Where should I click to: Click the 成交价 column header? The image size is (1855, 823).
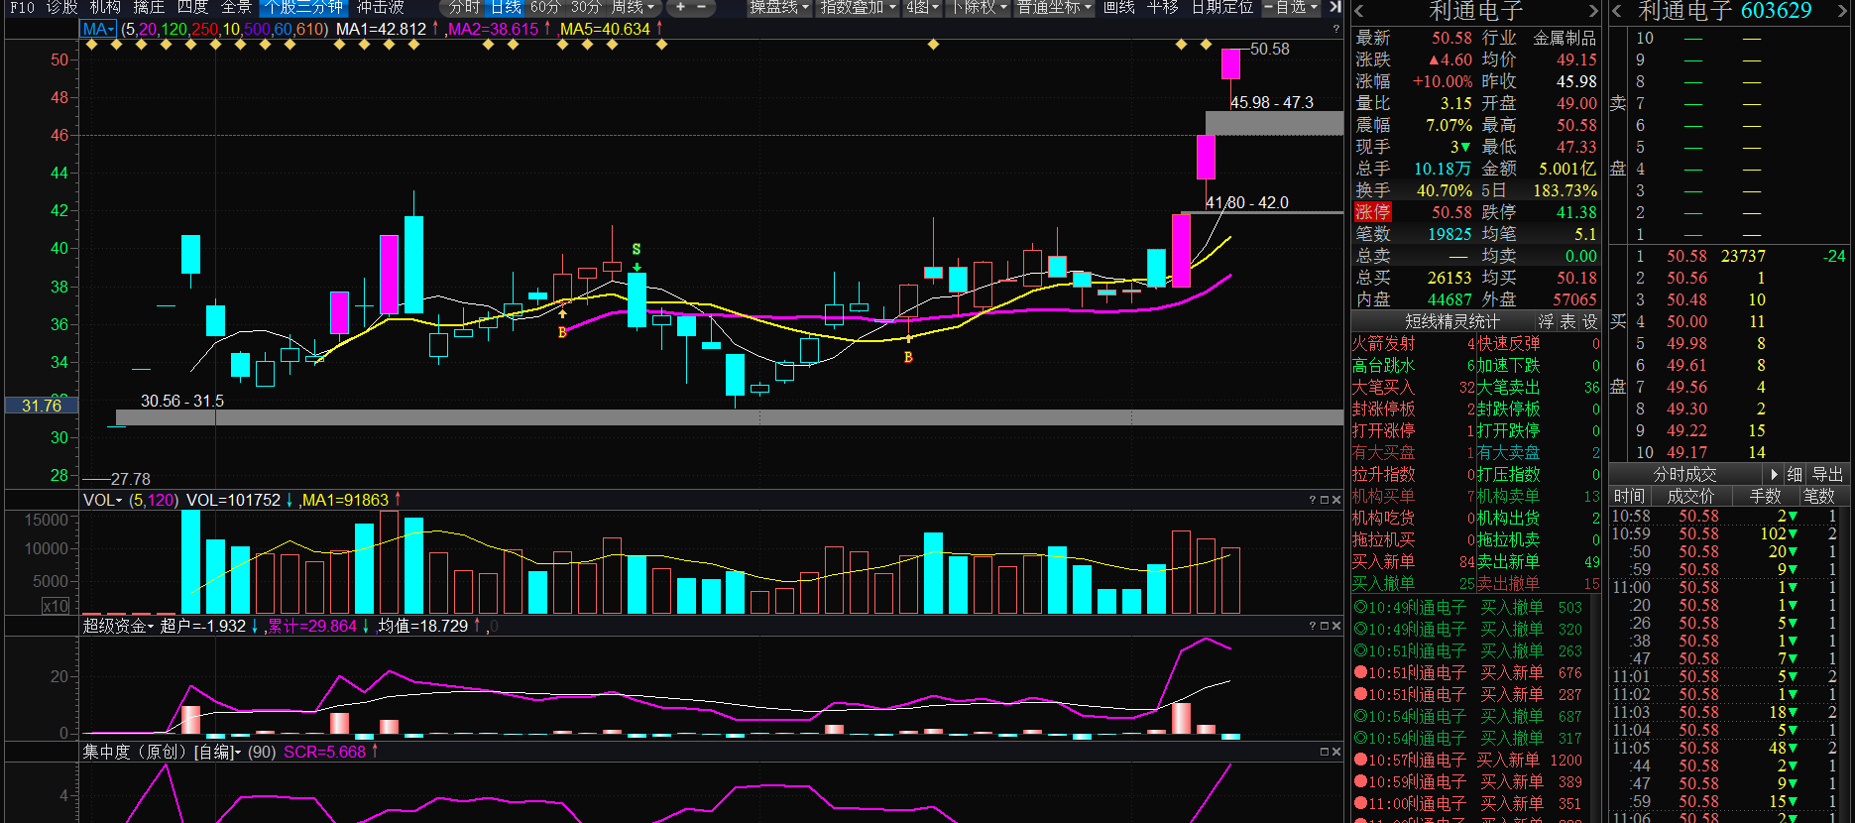1690,496
